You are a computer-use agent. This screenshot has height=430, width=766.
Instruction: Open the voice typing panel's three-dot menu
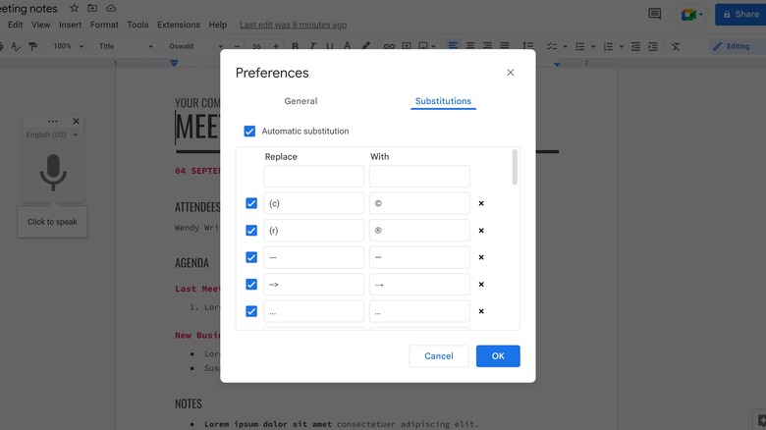(53, 121)
